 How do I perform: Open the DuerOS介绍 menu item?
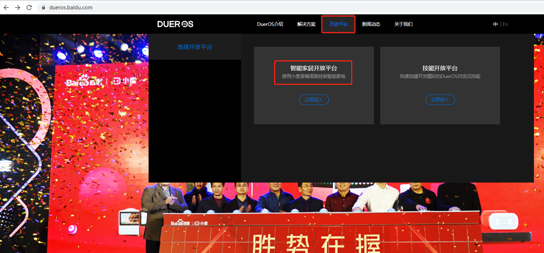click(270, 24)
